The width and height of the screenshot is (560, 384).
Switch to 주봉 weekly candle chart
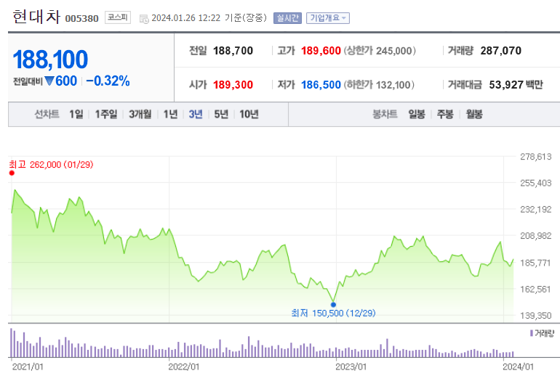pos(445,114)
